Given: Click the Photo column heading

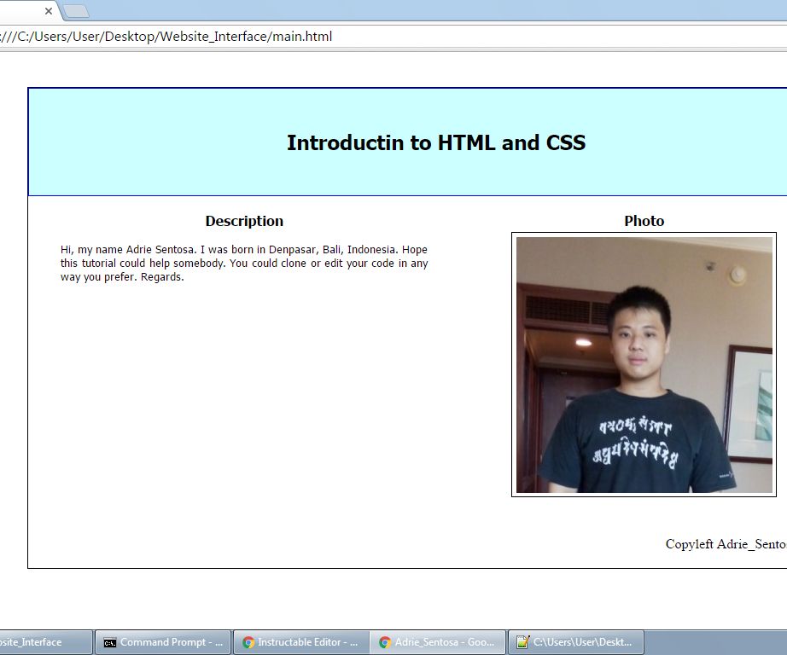Looking at the screenshot, I should tap(644, 220).
